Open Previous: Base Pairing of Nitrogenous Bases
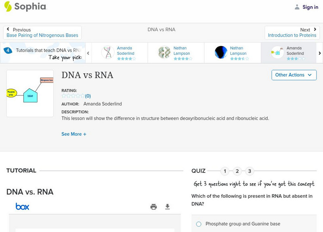The image size is (323, 232). pos(42,33)
